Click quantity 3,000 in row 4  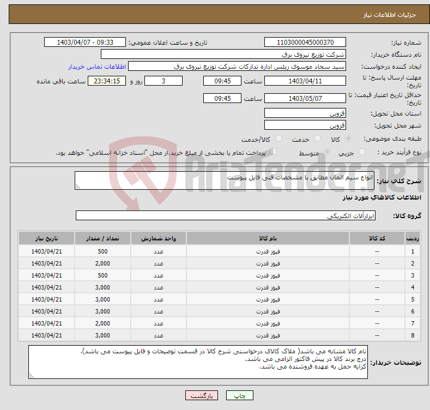click(102, 288)
